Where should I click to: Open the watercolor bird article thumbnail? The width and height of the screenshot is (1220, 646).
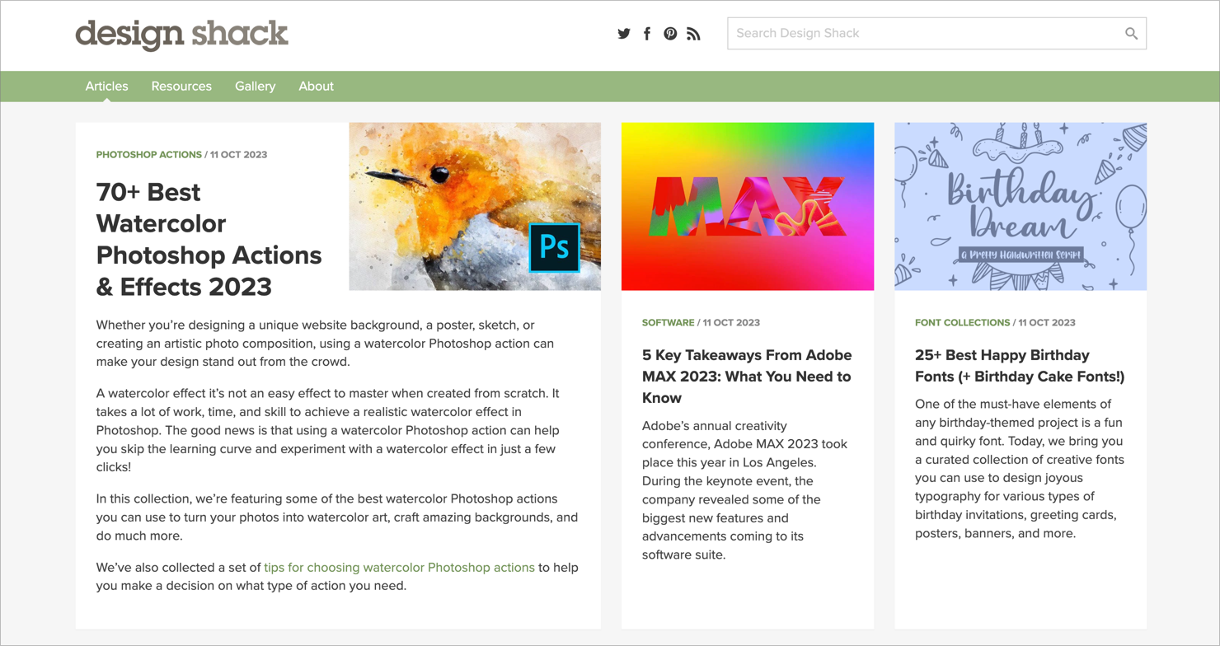[x=475, y=206]
